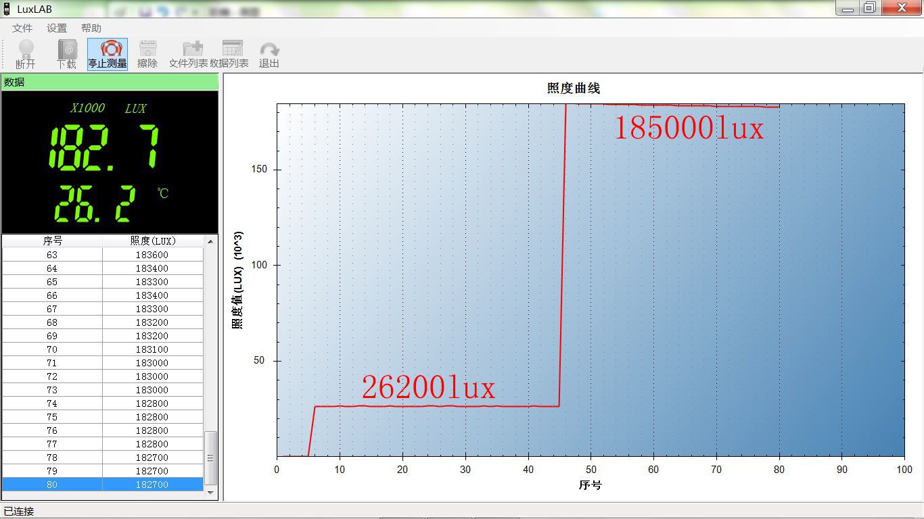The image size is (924, 519).
Task: Select table row with index 64
Action: (103, 268)
